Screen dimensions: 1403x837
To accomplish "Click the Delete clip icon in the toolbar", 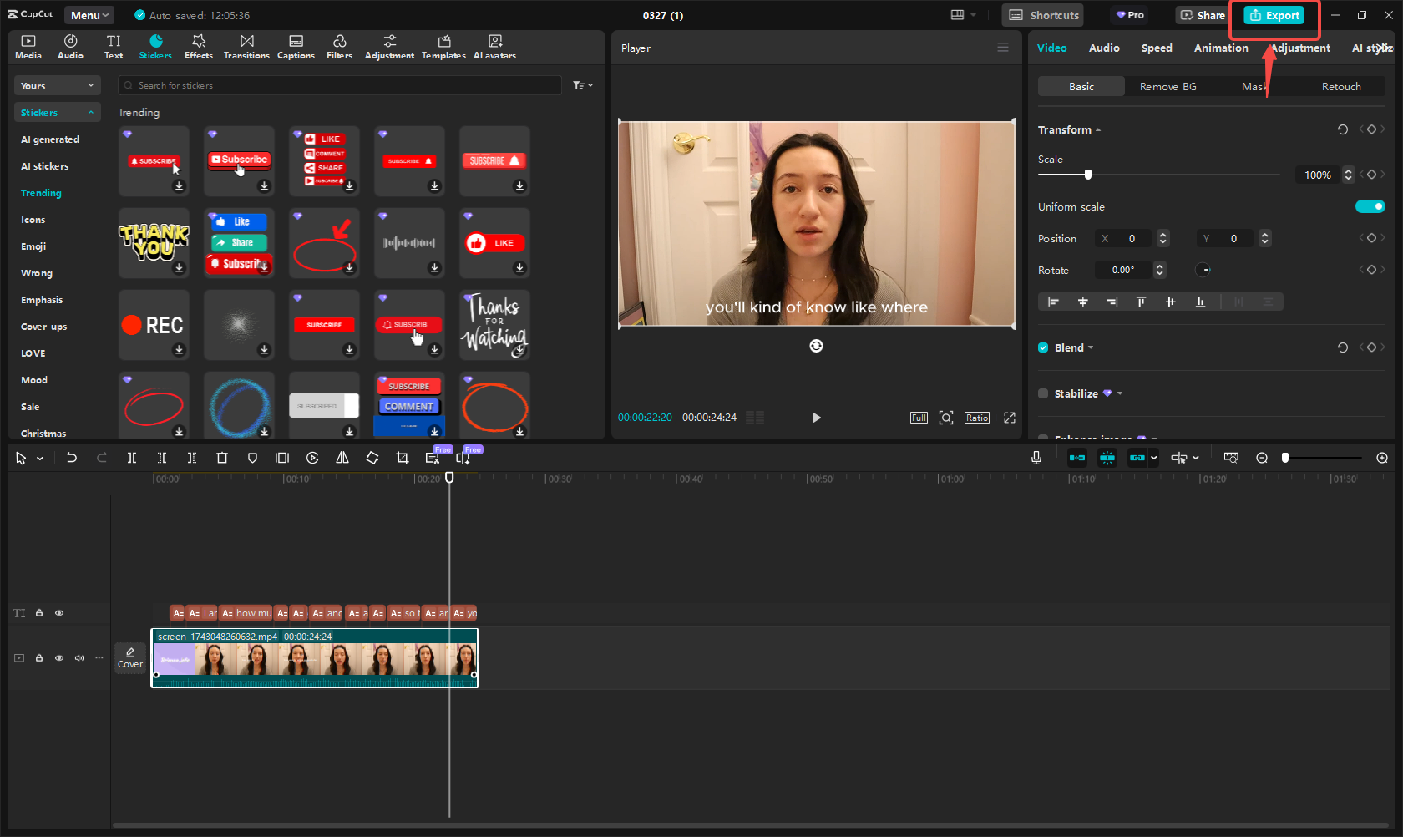I will click(222, 458).
